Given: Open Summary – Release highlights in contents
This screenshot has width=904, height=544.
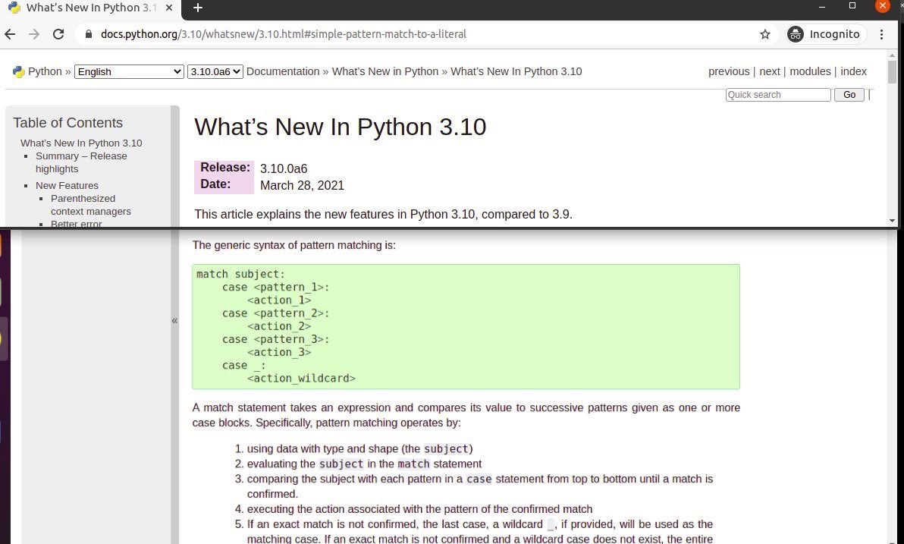Looking at the screenshot, I should coord(81,162).
